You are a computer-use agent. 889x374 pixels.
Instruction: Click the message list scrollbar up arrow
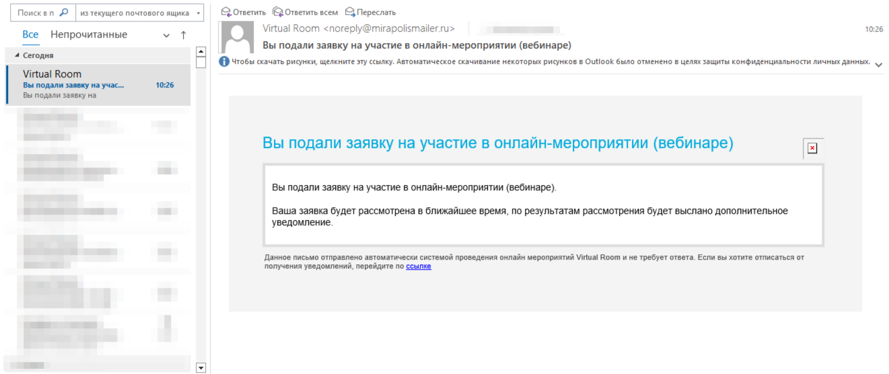(x=200, y=51)
